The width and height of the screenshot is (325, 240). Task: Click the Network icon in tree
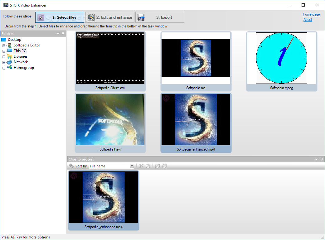tap(10, 62)
